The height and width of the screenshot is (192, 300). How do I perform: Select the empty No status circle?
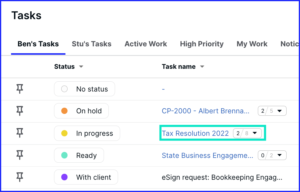pyautogui.click(x=64, y=89)
